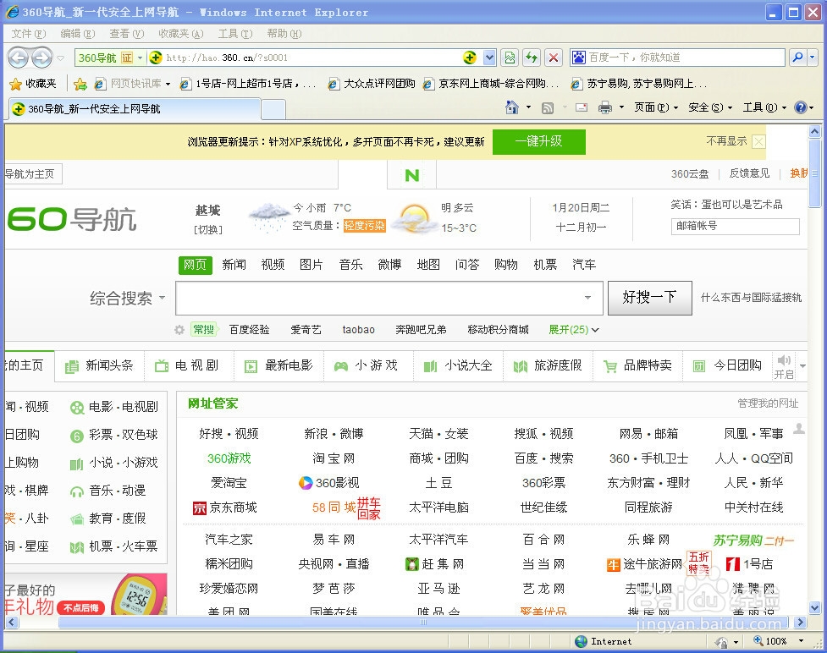Open 收藏夹(A) menu
The height and width of the screenshot is (653, 827).
(x=181, y=34)
